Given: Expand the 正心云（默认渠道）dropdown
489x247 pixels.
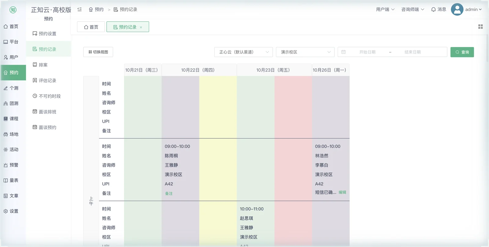Looking at the screenshot, I should [x=244, y=52].
